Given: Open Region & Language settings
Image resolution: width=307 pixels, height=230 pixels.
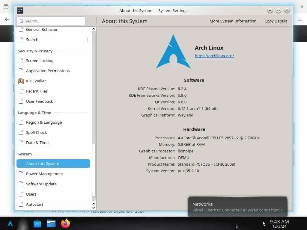Looking at the screenshot, I should tap(53, 122).
